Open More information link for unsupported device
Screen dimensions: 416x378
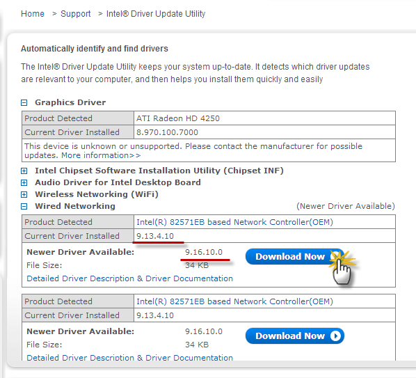(x=101, y=155)
